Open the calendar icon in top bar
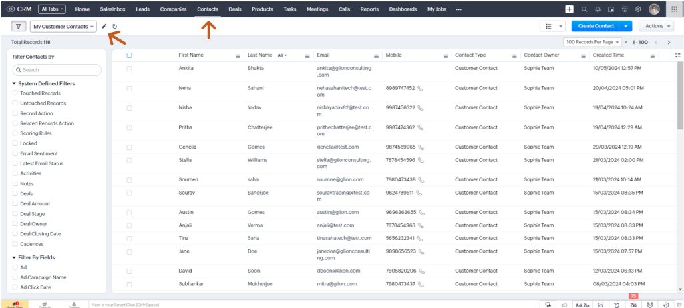The image size is (684, 308). click(x=611, y=9)
